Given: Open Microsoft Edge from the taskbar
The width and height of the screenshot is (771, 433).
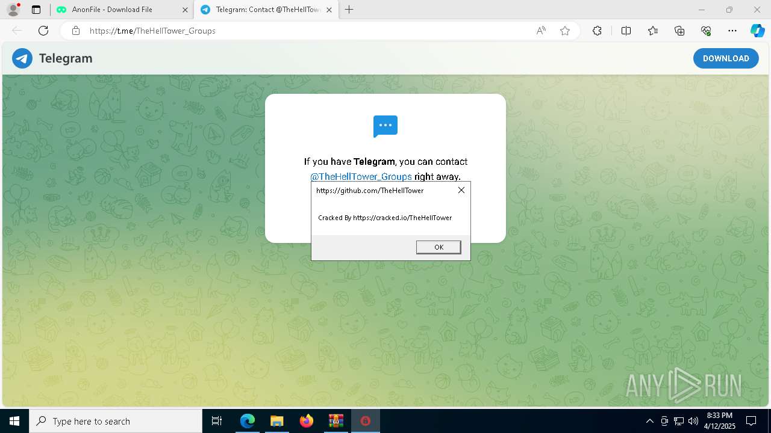Looking at the screenshot, I should coord(248,421).
